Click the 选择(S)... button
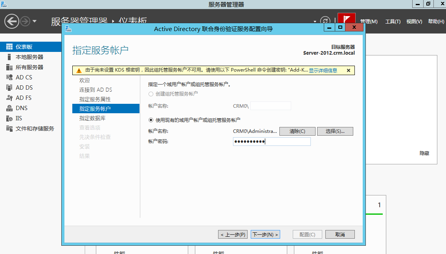Image resolution: width=446 pixels, height=254 pixels. pyautogui.click(x=335, y=131)
